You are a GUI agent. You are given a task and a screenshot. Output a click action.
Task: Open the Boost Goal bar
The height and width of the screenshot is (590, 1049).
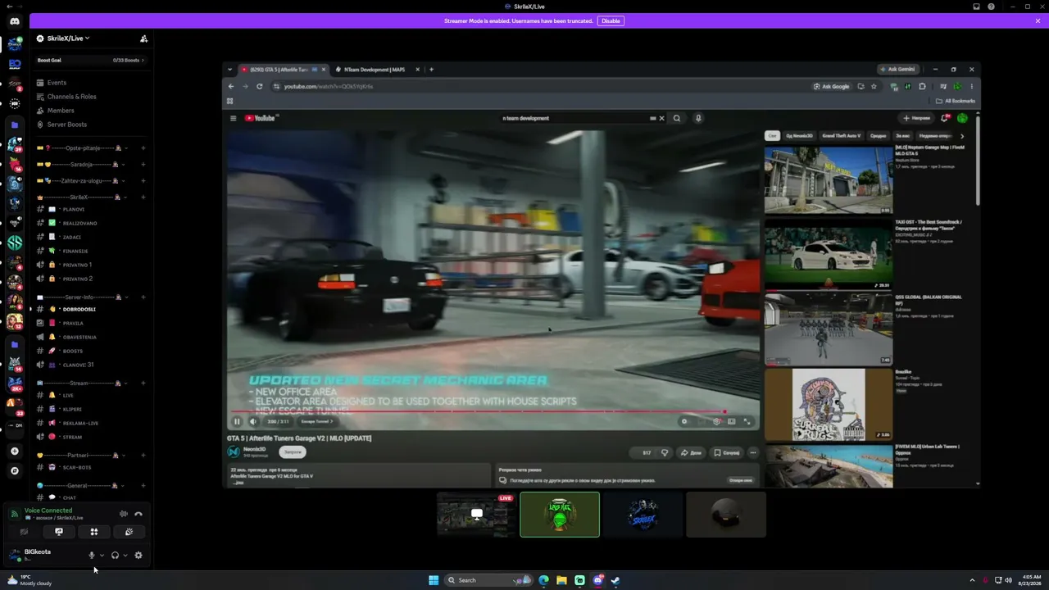(x=90, y=60)
